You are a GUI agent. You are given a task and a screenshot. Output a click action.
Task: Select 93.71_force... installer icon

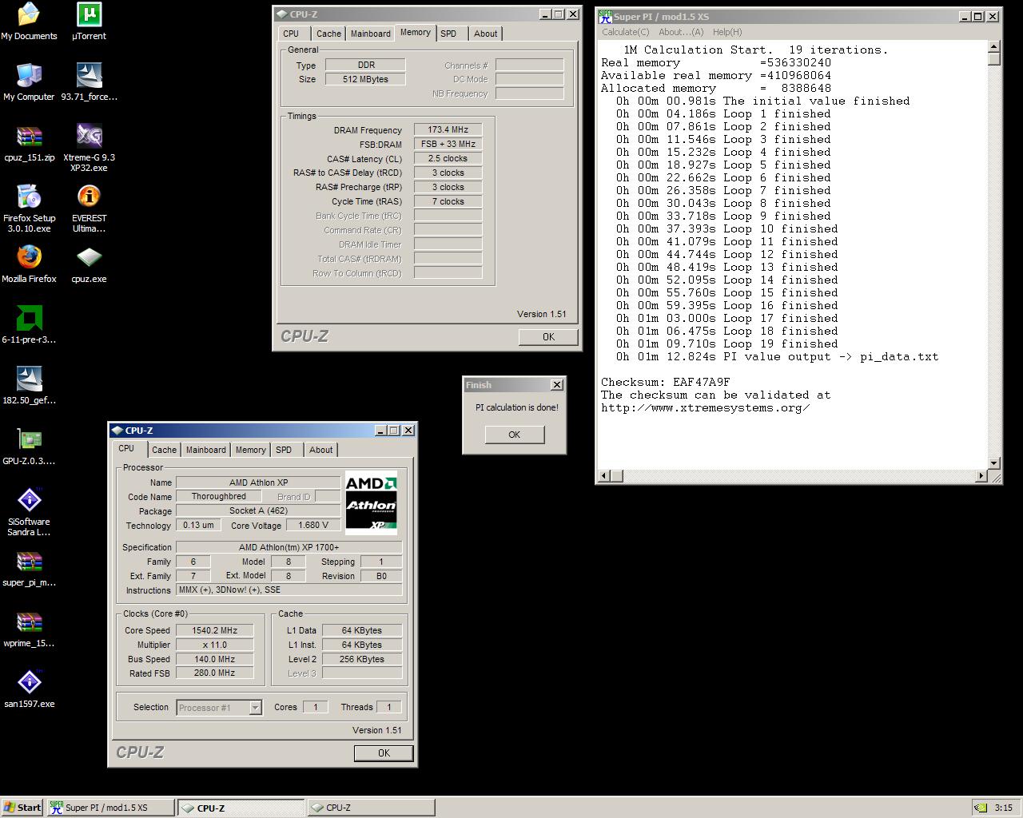point(89,82)
